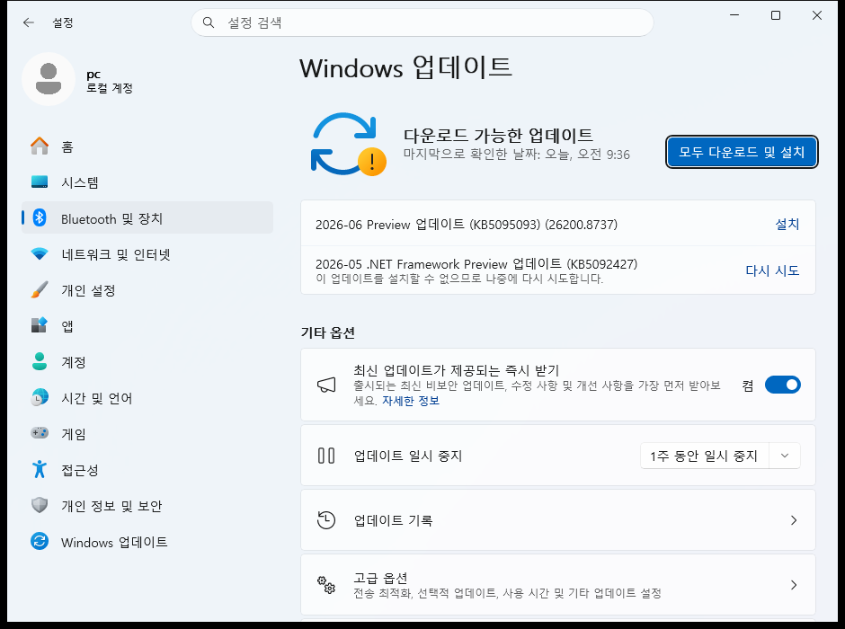Click the megaphone icon for latest updates

tap(326, 385)
